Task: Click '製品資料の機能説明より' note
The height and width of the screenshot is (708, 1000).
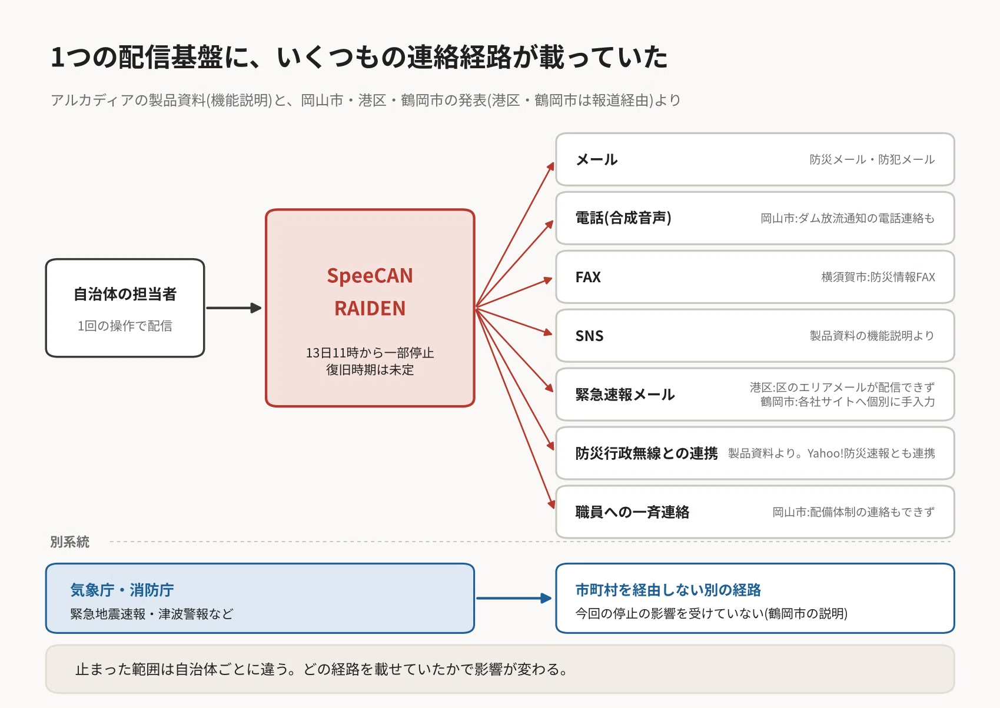Action: click(x=872, y=336)
